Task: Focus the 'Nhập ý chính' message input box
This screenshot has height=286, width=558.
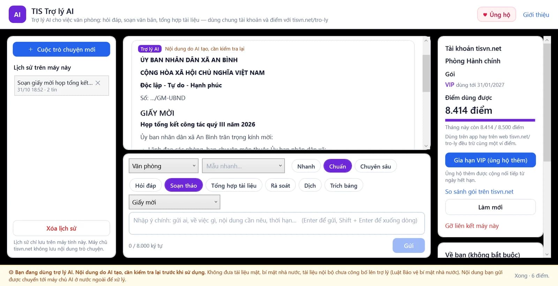Action: [277, 223]
